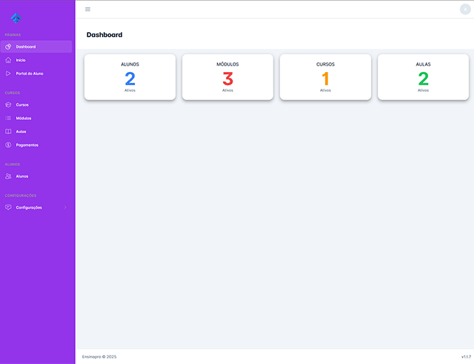Click the Aulas open book icon
Image resolution: width=474 pixels, height=364 pixels.
click(8, 132)
